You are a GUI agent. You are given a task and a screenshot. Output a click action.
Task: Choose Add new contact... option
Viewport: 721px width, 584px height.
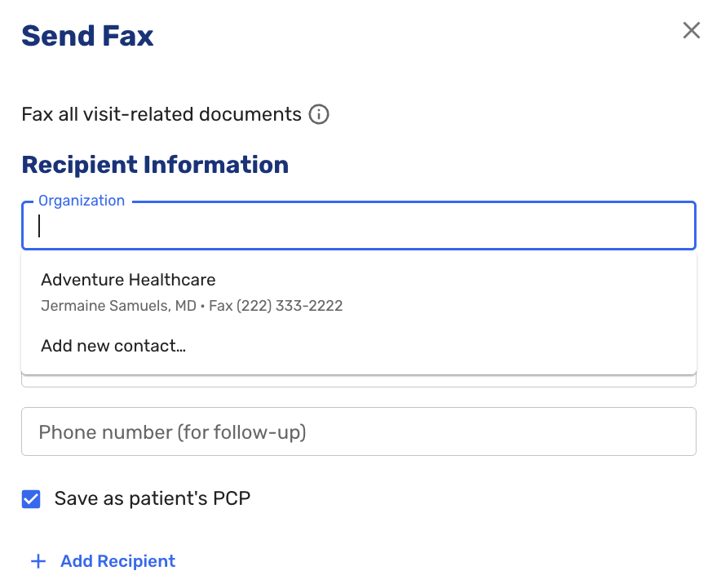click(359, 346)
